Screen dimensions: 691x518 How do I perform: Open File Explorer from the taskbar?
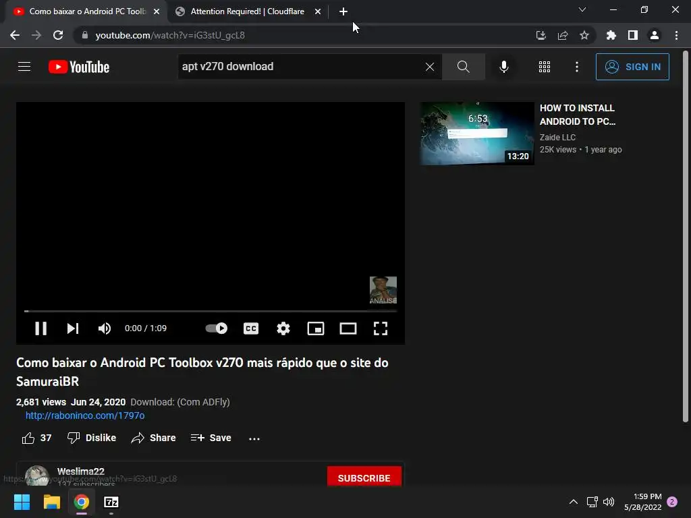point(51,502)
